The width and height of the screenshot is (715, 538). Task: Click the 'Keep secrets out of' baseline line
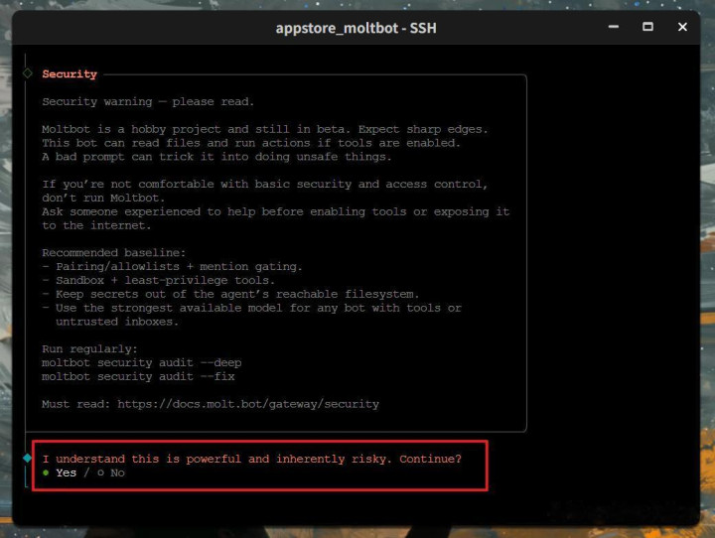[x=230, y=294]
